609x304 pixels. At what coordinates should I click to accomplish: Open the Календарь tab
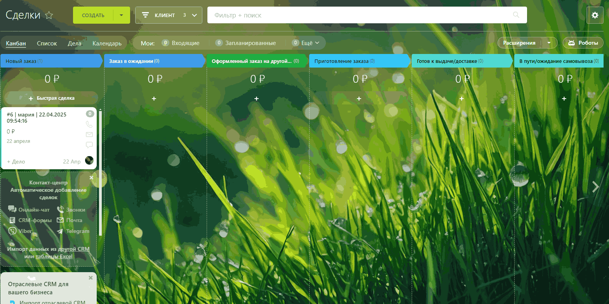coord(107,43)
